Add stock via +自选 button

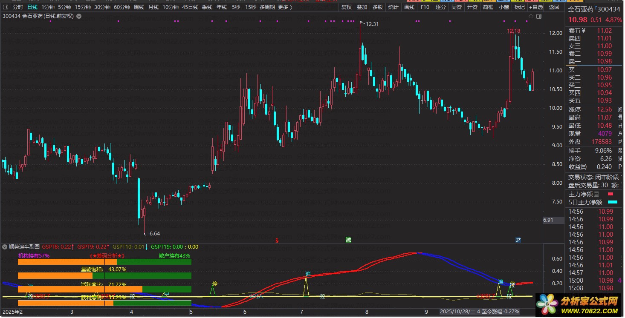click(535, 7)
